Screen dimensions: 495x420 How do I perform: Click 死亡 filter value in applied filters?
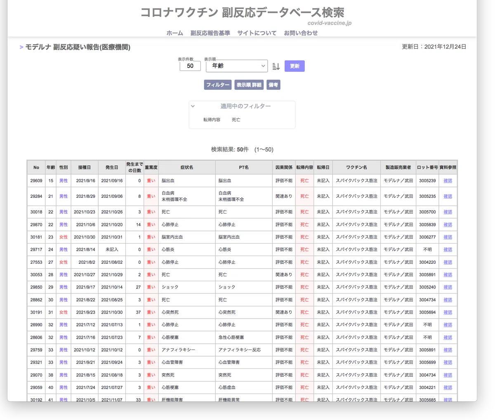(236, 120)
